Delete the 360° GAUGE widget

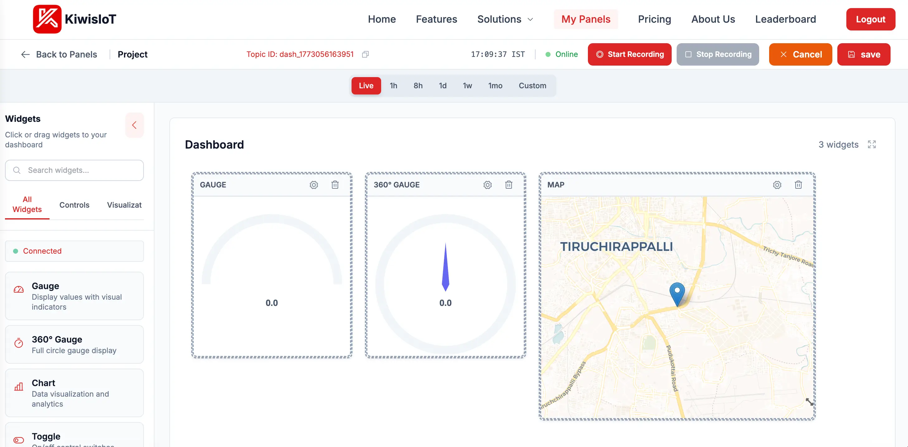(x=508, y=185)
